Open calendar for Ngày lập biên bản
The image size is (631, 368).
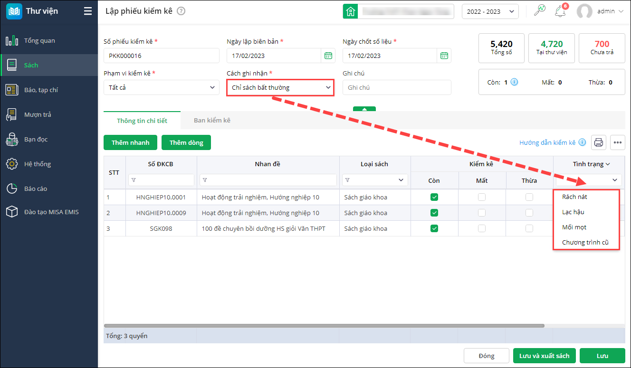click(x=328, y=56)
